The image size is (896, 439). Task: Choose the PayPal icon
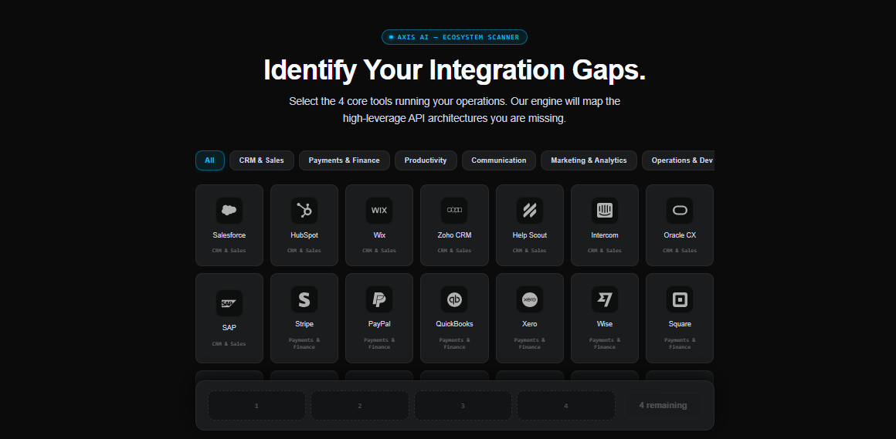[x=379, y=299]
